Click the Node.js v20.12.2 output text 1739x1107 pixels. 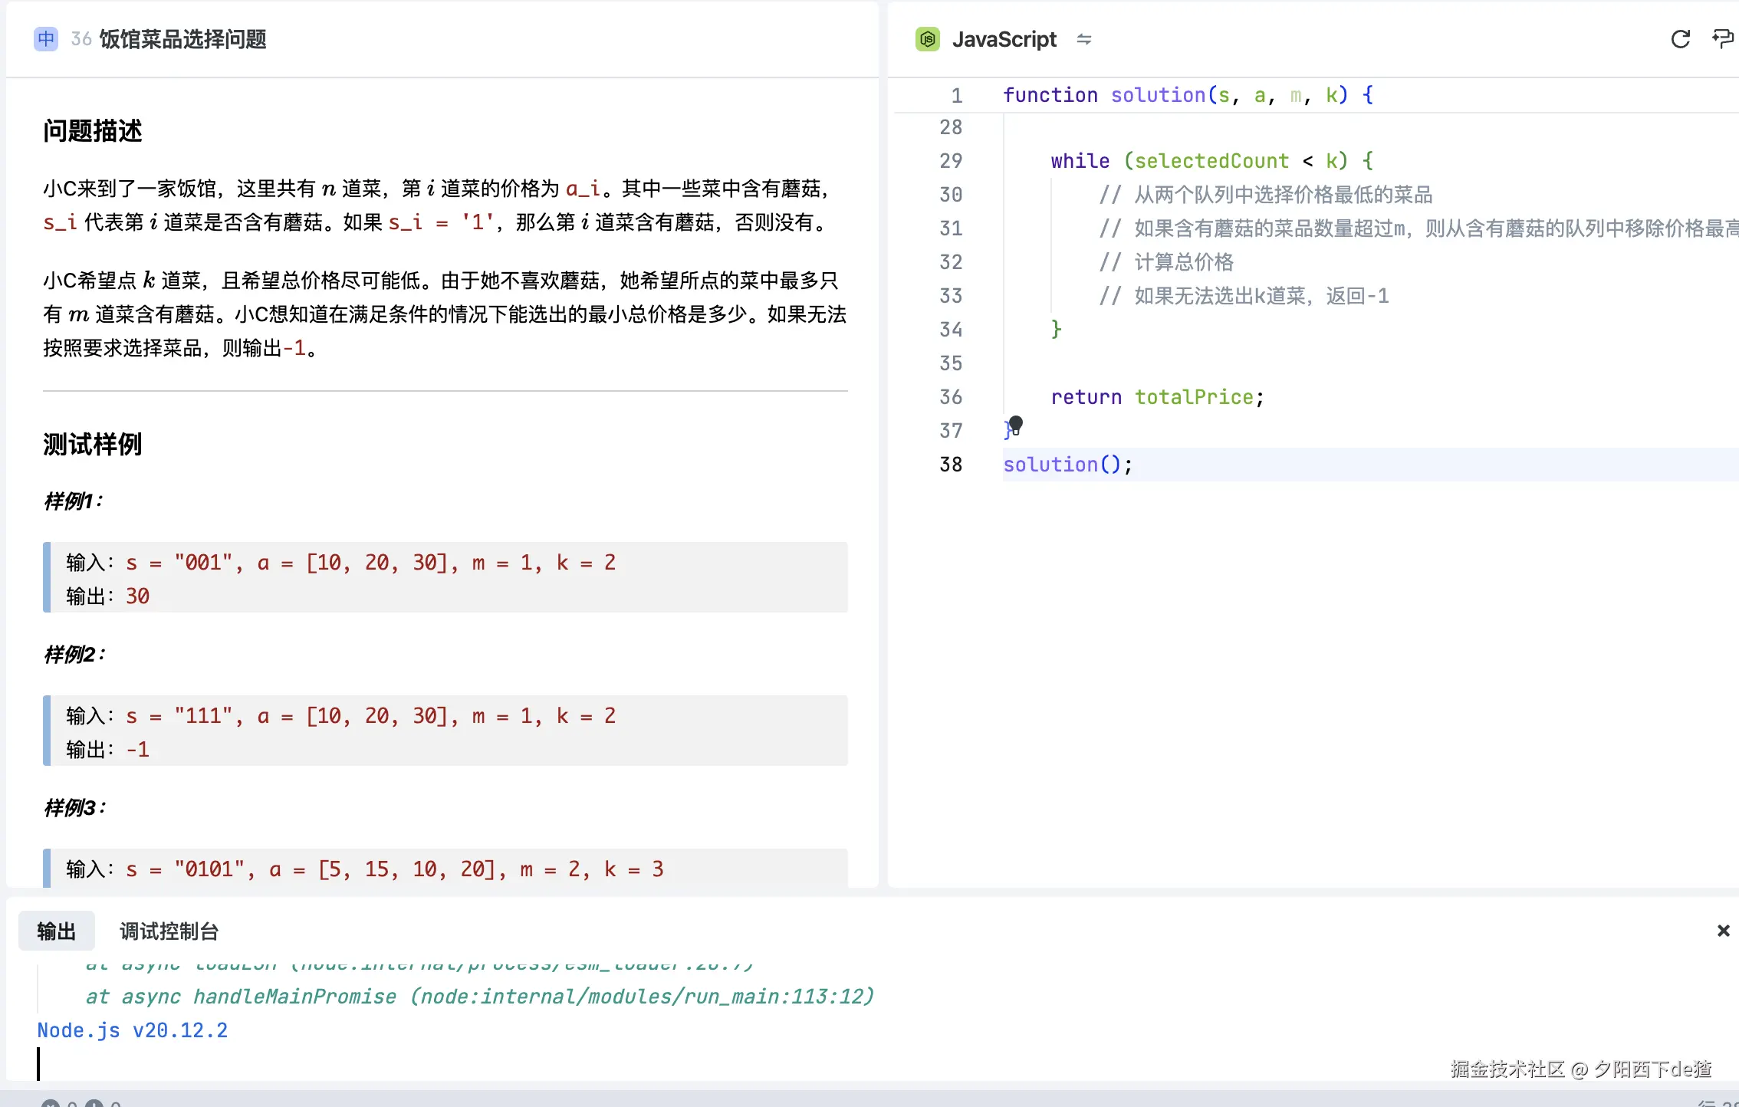[133, 1030]
